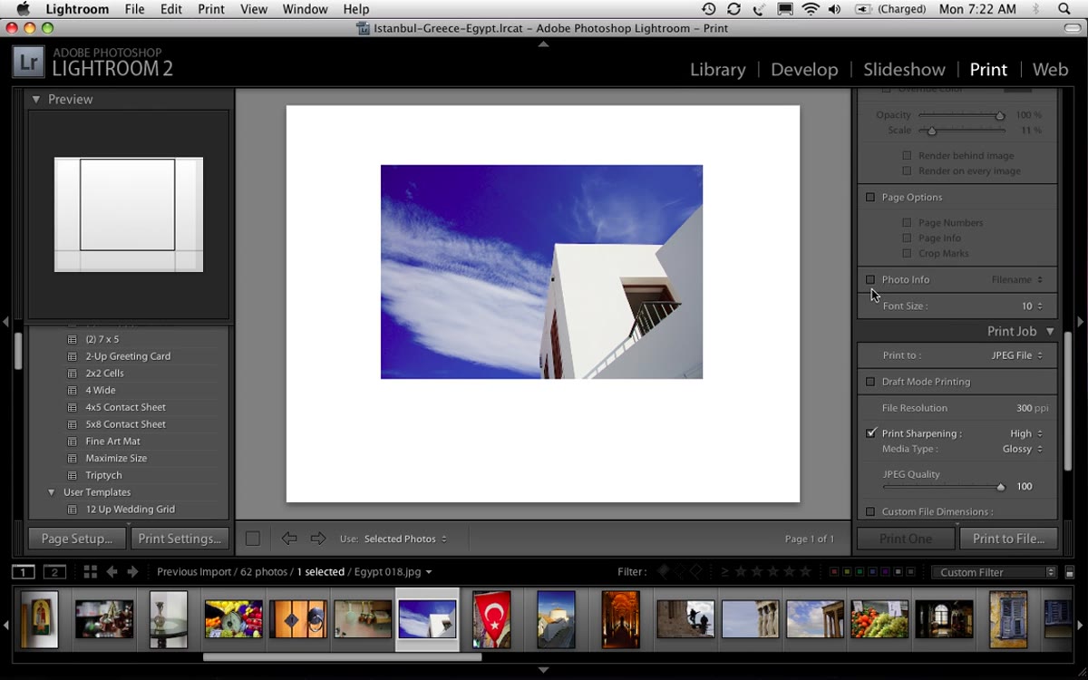Open the Window menu
Image resolution: width=1088 pixels, height=680 pixels.
click(305, 9)
